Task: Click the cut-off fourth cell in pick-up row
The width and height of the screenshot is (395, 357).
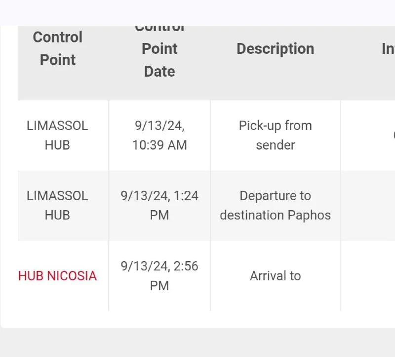Action: pyautogui.click(x=375, y=135)
